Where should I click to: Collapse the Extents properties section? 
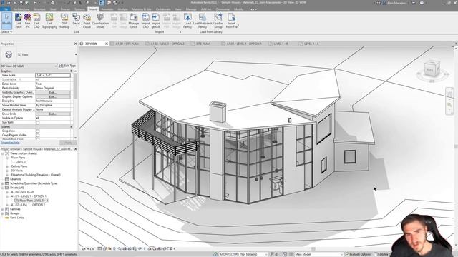click(71, 127)
